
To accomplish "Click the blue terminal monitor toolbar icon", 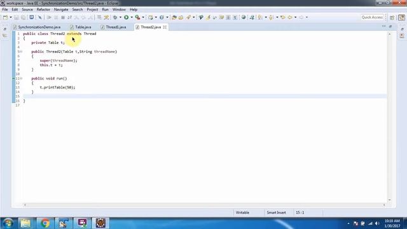I will point(31,17).
